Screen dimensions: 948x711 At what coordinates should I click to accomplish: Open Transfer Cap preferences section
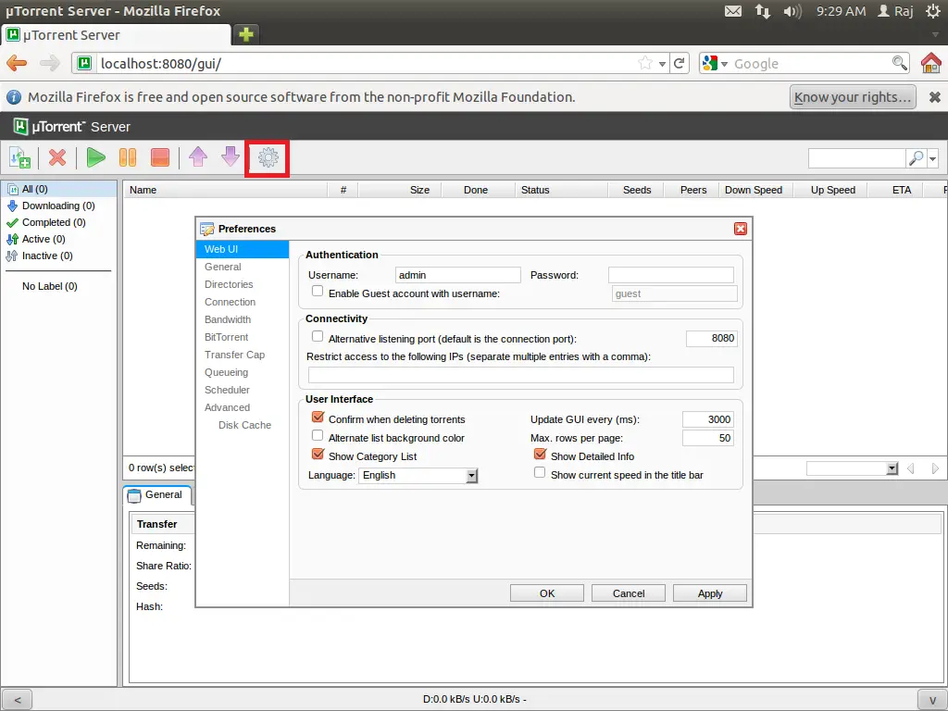click(243, 355)
